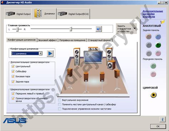Image resolution: width=169 pixels, height=131 pixels.
Task: Expand arrow beside Задать стандартное устройство
Action: tap(135, 28)
